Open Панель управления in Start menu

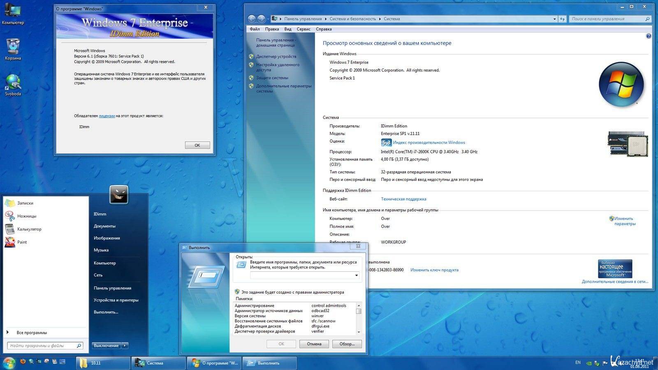(x=112, y=288)
